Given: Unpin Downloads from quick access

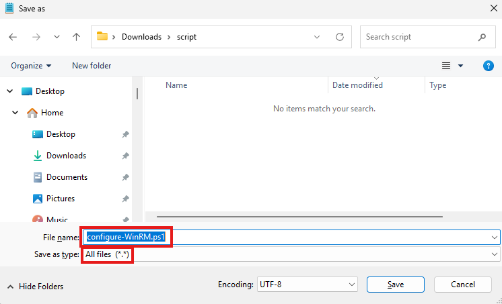Looking at the screenshot, I should pos(125,156).
